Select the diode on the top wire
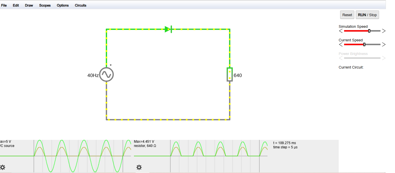Image resolution: width=395 pixels, height=173 pixels. coord(168,29)
